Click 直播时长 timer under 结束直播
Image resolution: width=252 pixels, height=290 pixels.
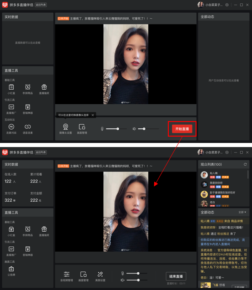point(176,284)
